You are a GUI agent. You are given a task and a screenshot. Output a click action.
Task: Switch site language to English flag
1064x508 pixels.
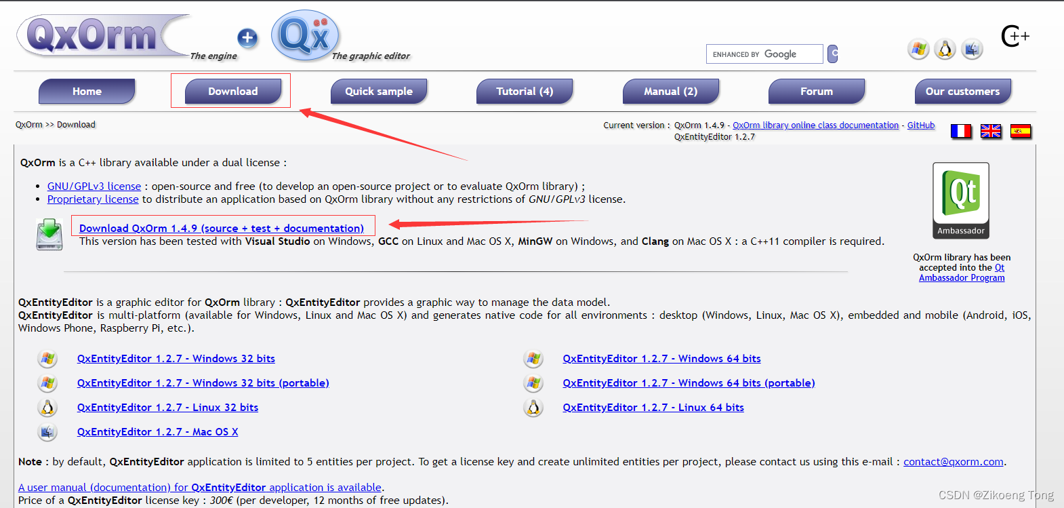tap(991, 131)
